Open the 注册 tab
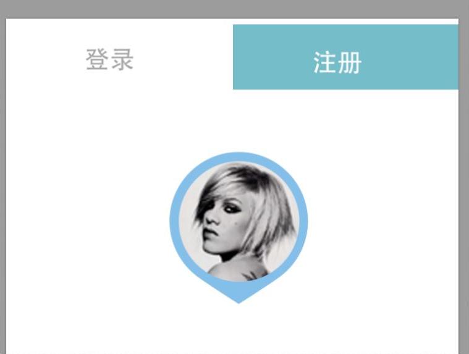Screen dimensions: 469x354 coord(345,57)
